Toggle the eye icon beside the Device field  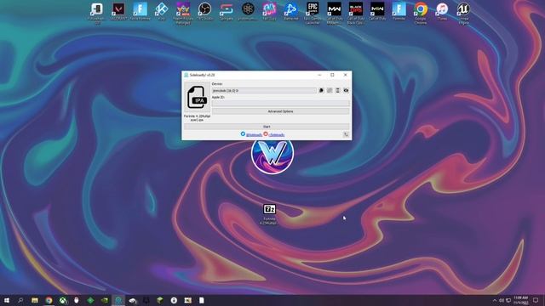point(346,91)
